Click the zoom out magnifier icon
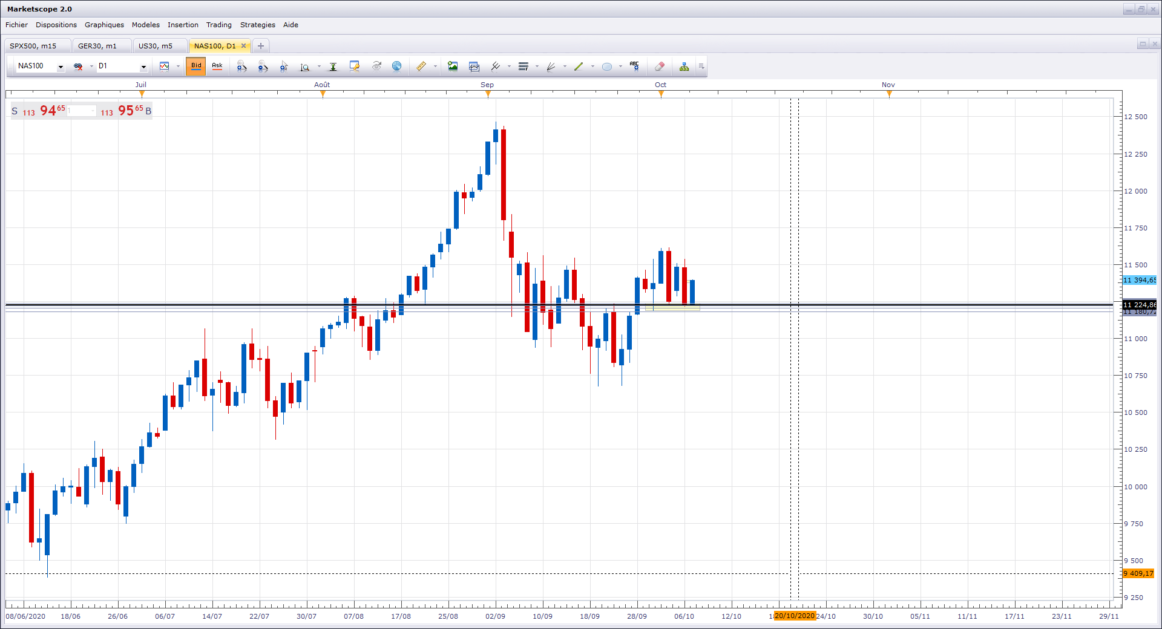Viewport: 1162px width, 629px height. (263, 67)
